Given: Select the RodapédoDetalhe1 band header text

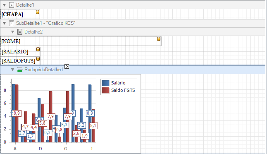Looking at the screenshot, I should 43,70.
